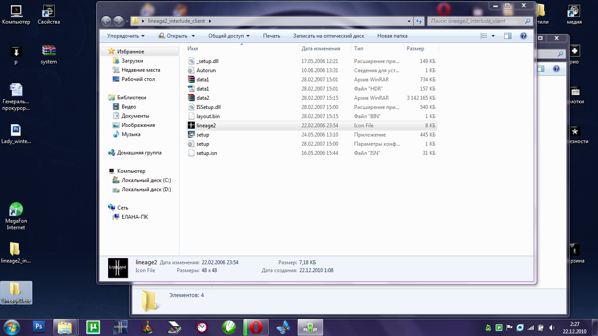Open the volume speaker tray icon
This screenshot has height=336, width=598.
[552, 327]
